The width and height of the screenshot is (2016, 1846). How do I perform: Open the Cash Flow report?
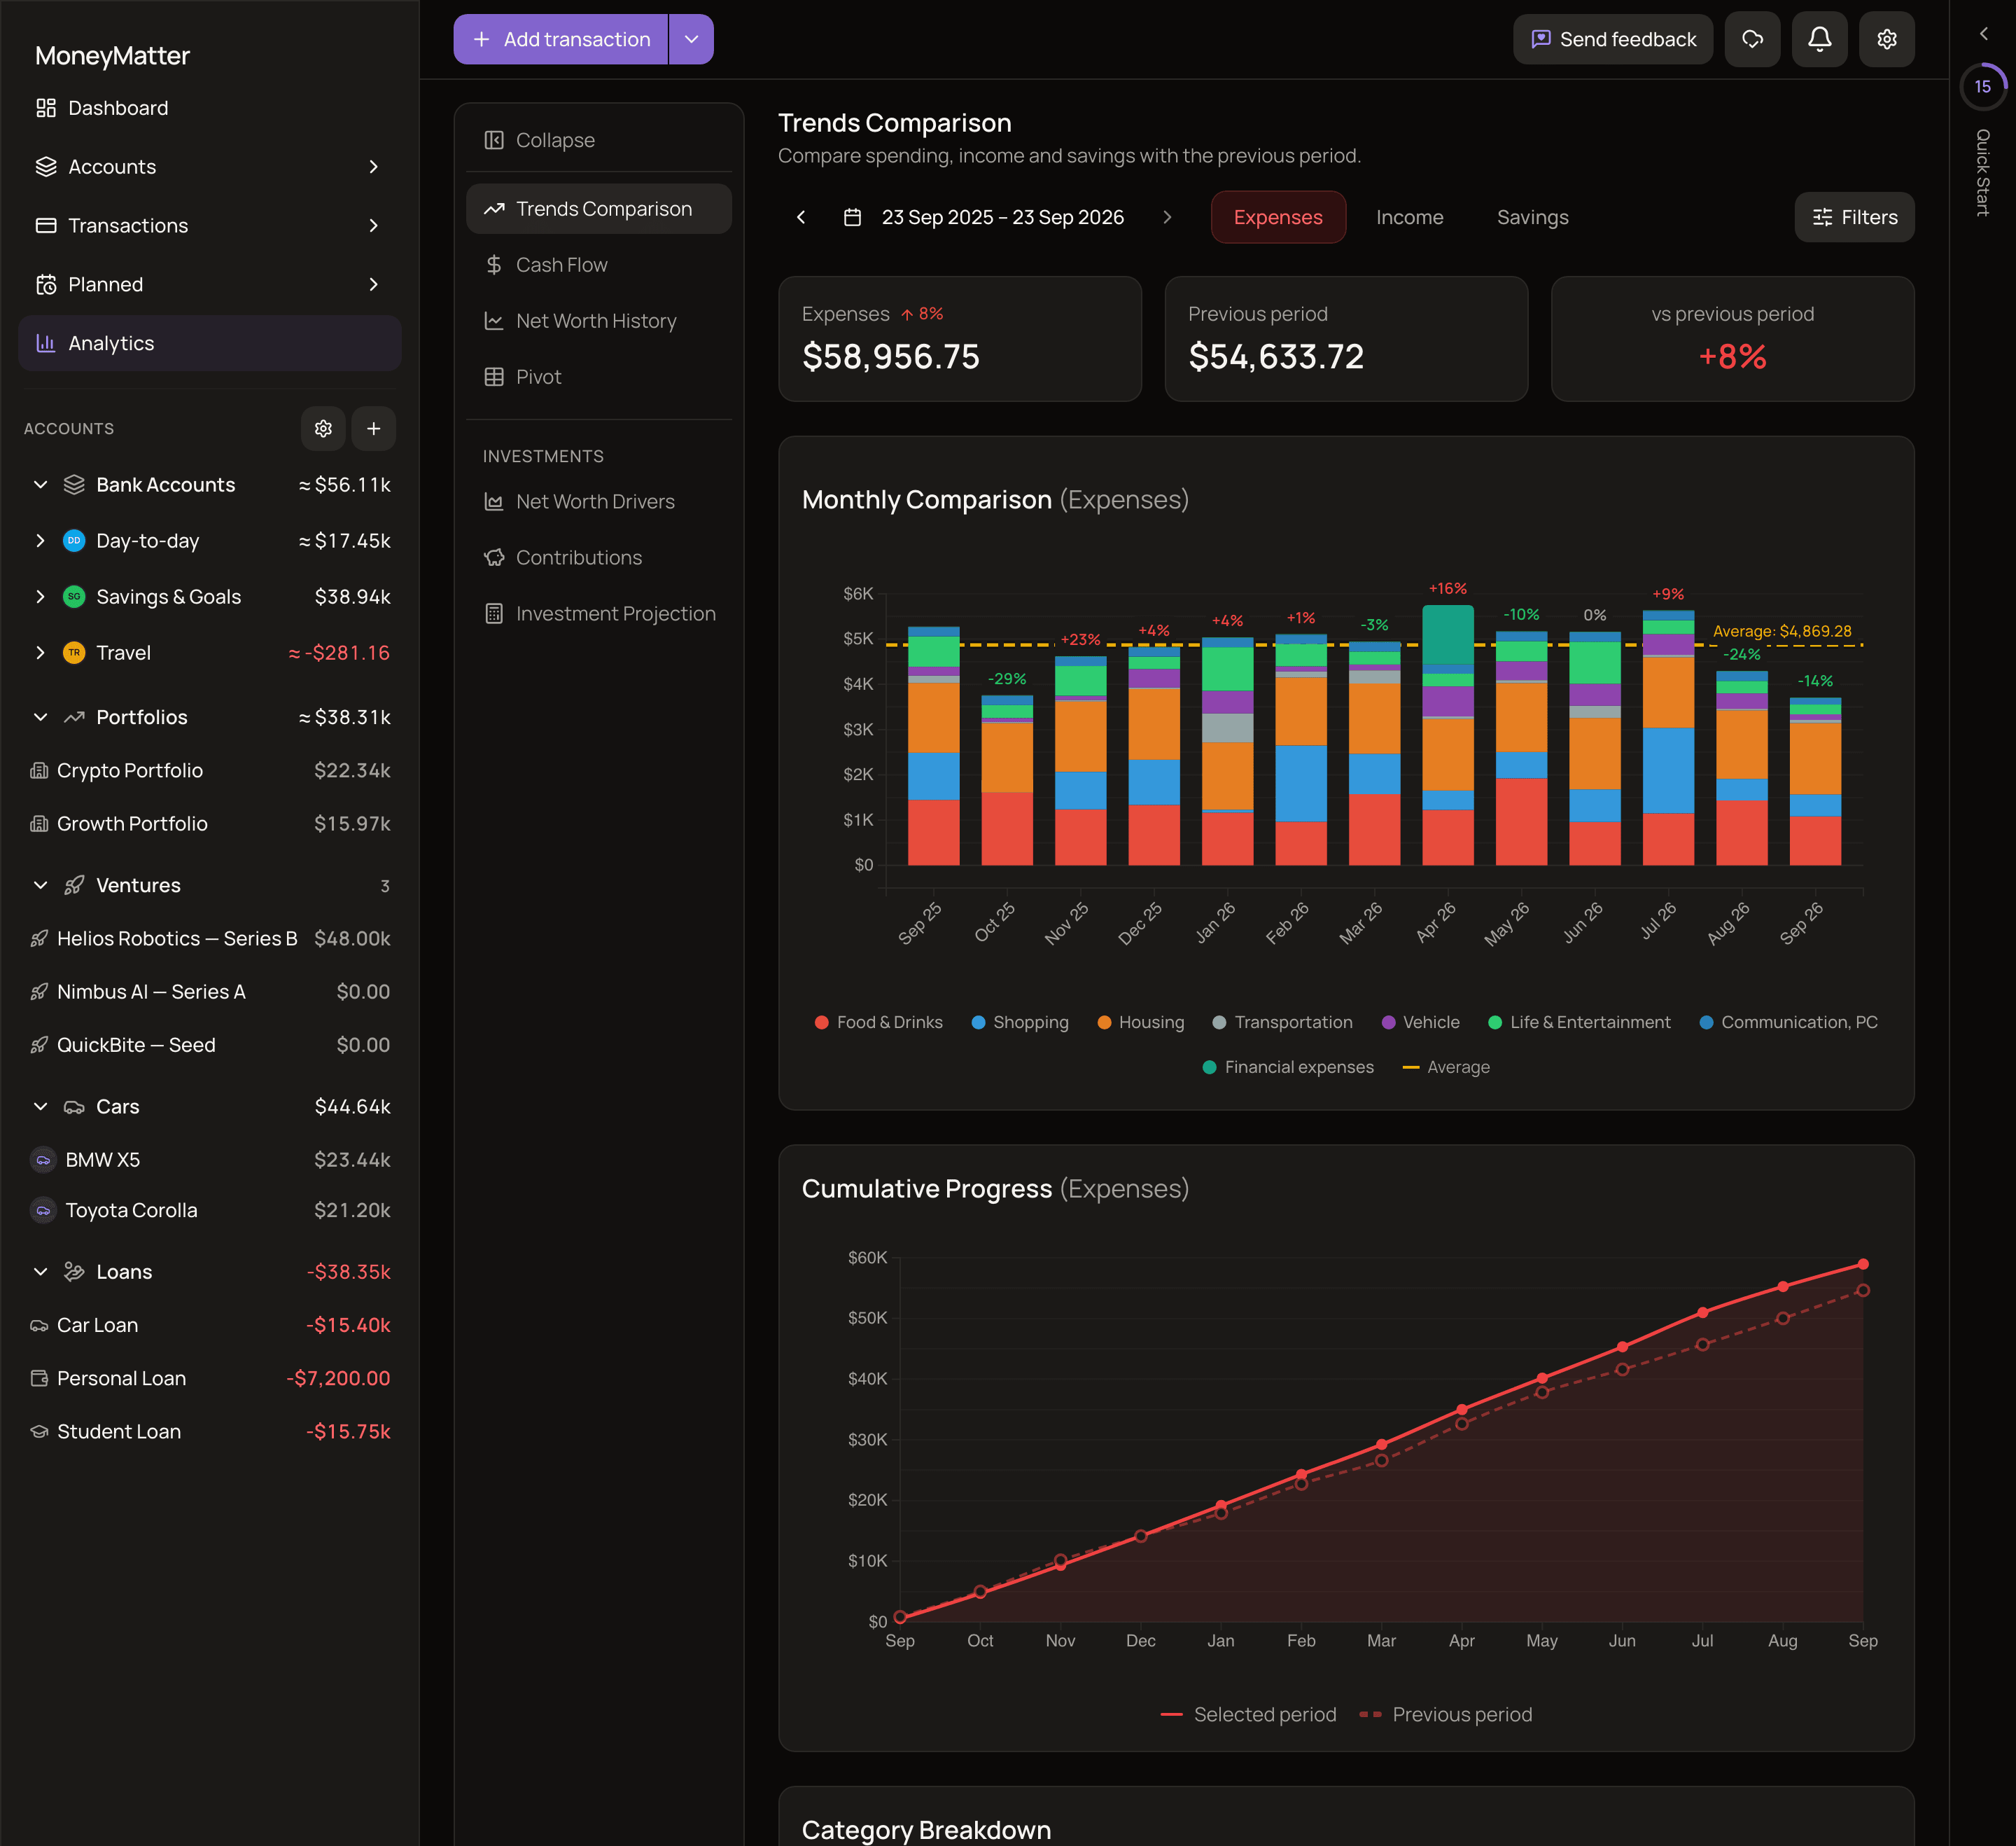tap(599, 264)
